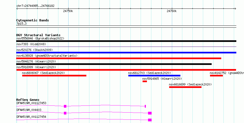Click the exon box of NM_001127454
Image resolution: width=244 pixels, height=123 pixels.
[x=150, y=120]
